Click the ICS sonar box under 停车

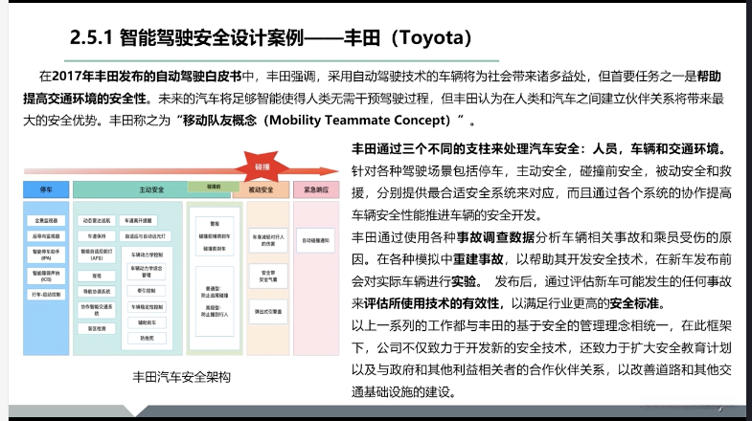[x=46, y=276]
